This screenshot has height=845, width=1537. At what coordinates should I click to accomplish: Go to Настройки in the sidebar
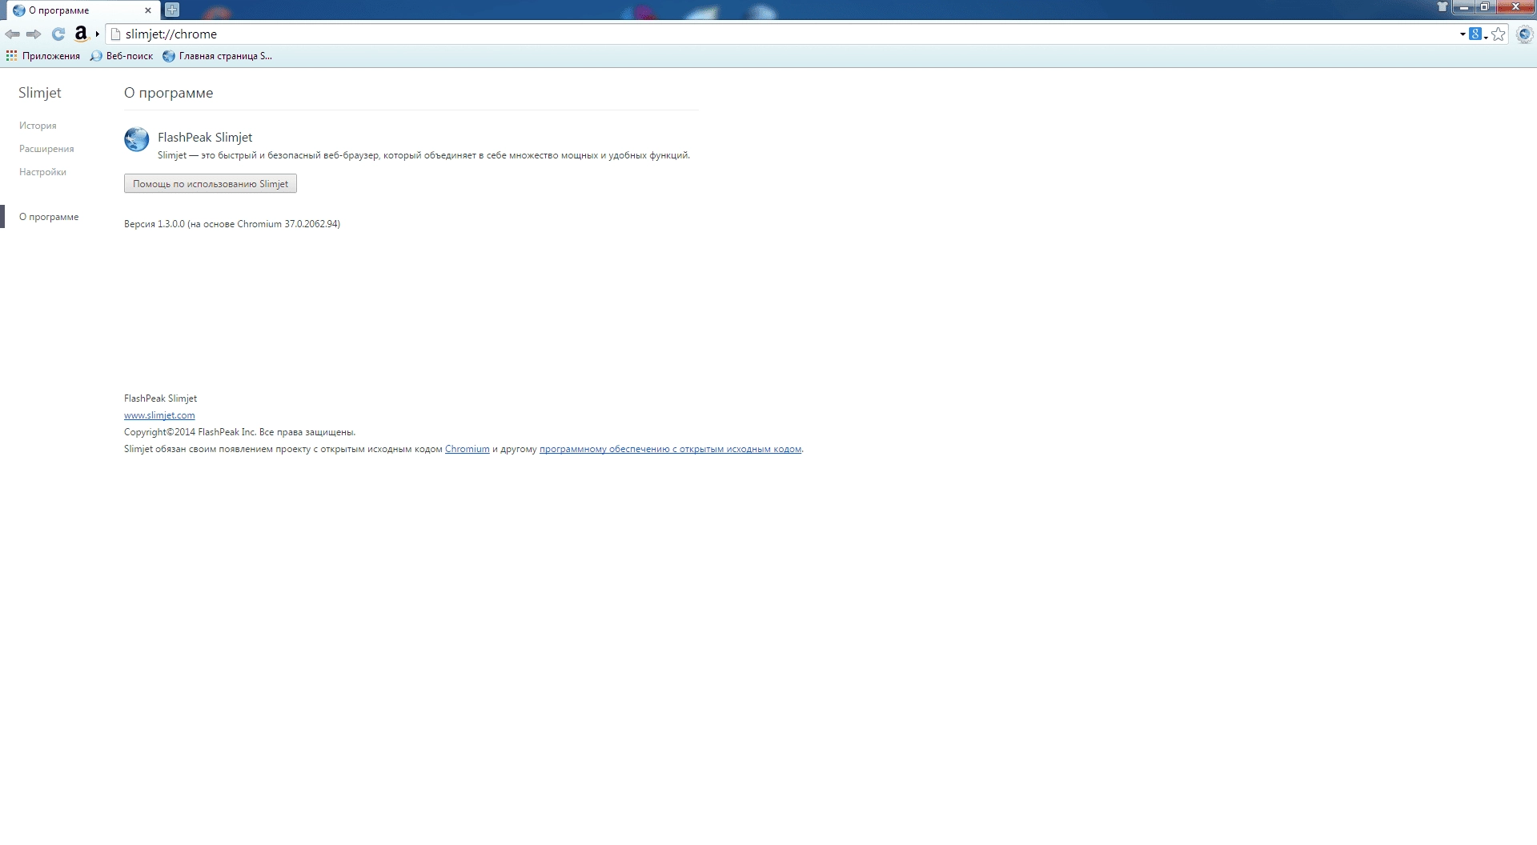pyautogui.click(x=42, y=172)
